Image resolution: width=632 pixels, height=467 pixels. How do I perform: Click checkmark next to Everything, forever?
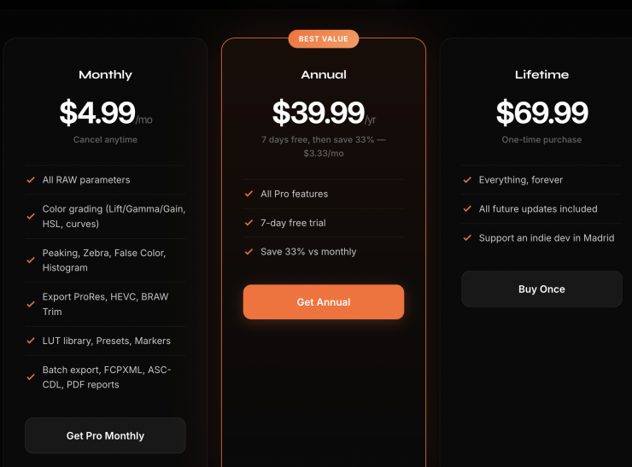click(x=467, y=180)
